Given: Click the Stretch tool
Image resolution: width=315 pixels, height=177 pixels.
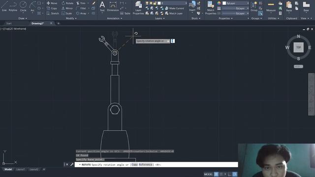Looking at the screenshot, I should 53,13.
